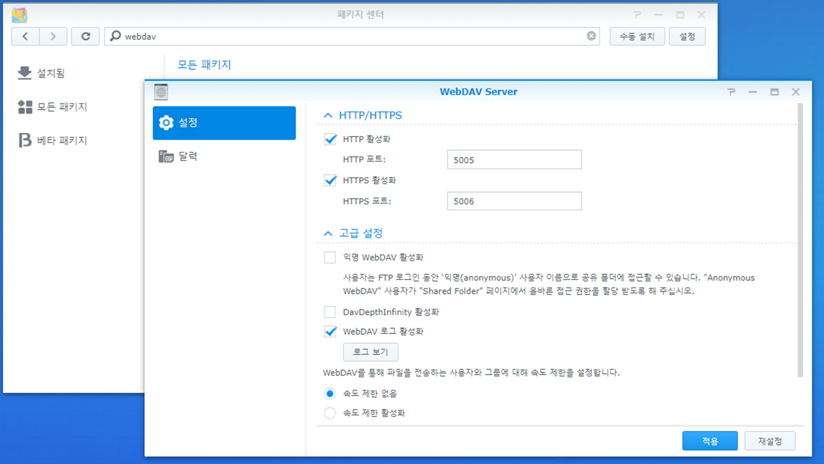Toggle WebDAV 로그 활성화 checkbox

click(330, 331)
